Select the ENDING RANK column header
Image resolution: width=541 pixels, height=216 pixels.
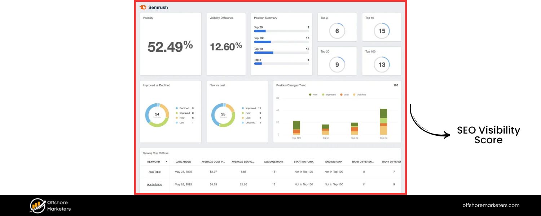[x=333, y=162]
